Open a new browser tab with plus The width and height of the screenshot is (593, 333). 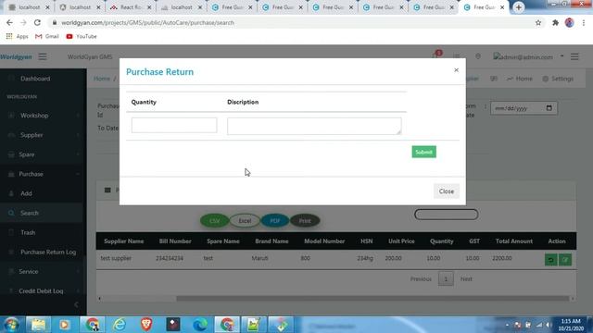point(519,7)
